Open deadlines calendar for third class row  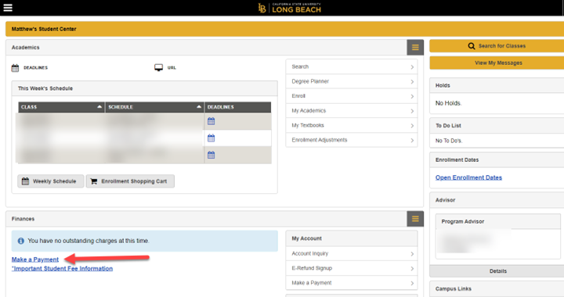(x=211, y=155)
